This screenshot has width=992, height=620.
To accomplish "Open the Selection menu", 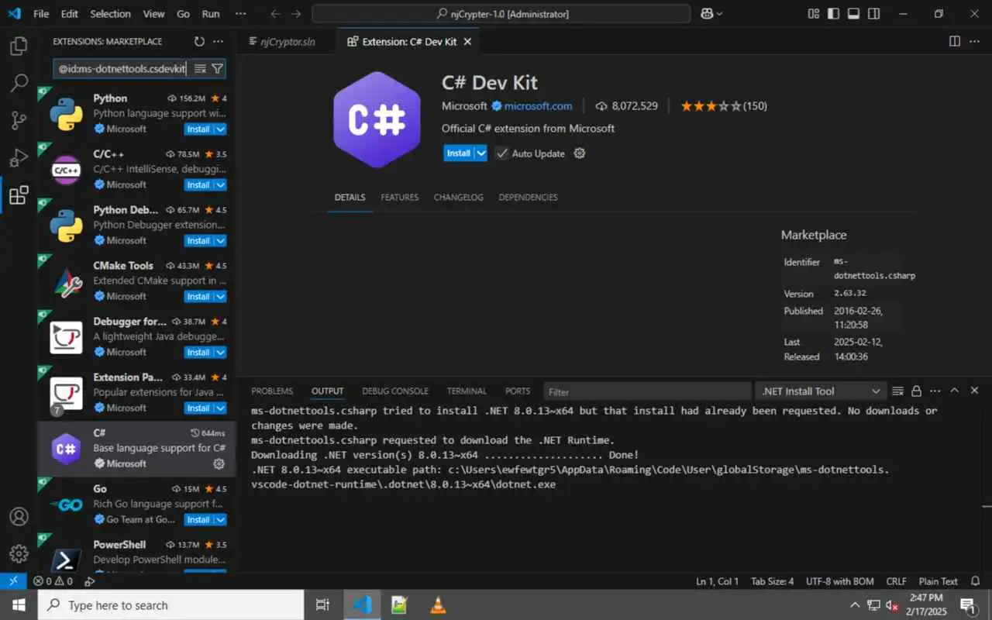I will coord(110,14).
